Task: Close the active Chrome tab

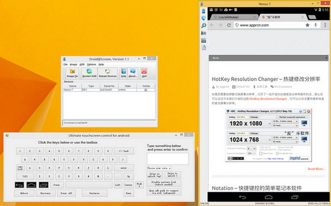Action: coord(302,17)
